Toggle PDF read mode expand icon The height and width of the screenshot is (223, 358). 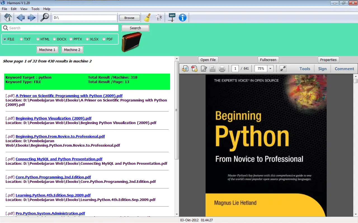pos(283,69)
